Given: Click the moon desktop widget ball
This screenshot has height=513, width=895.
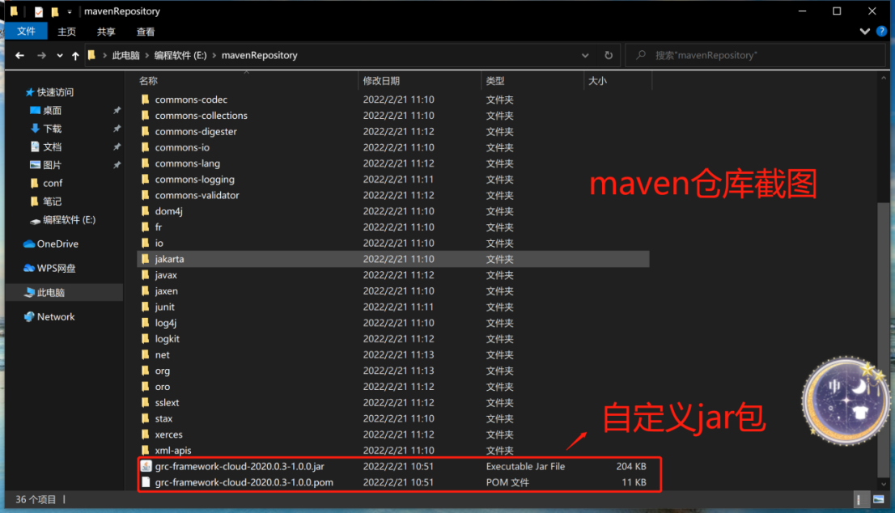Looking at the screenshot, I should click(846, 401).
